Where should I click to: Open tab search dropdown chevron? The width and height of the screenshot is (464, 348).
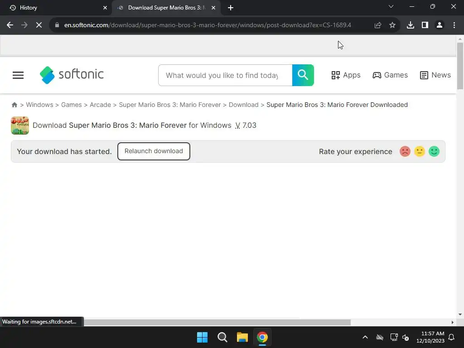[x=391, y=6]
